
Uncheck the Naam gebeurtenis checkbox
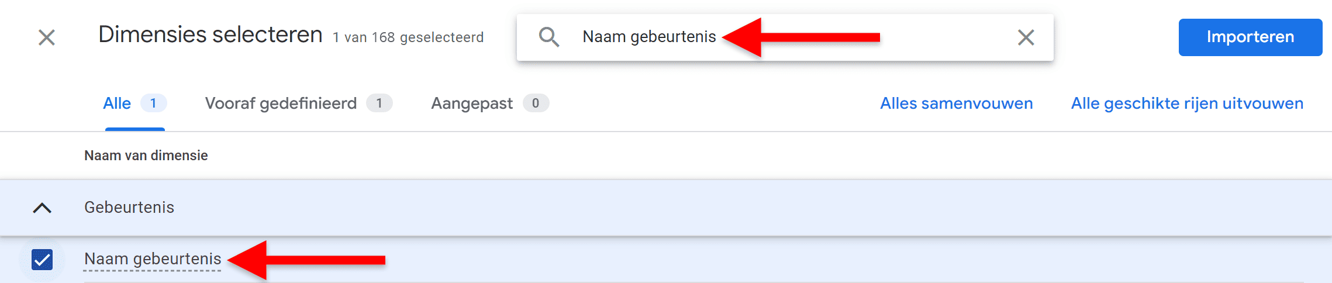coord(42,260)
